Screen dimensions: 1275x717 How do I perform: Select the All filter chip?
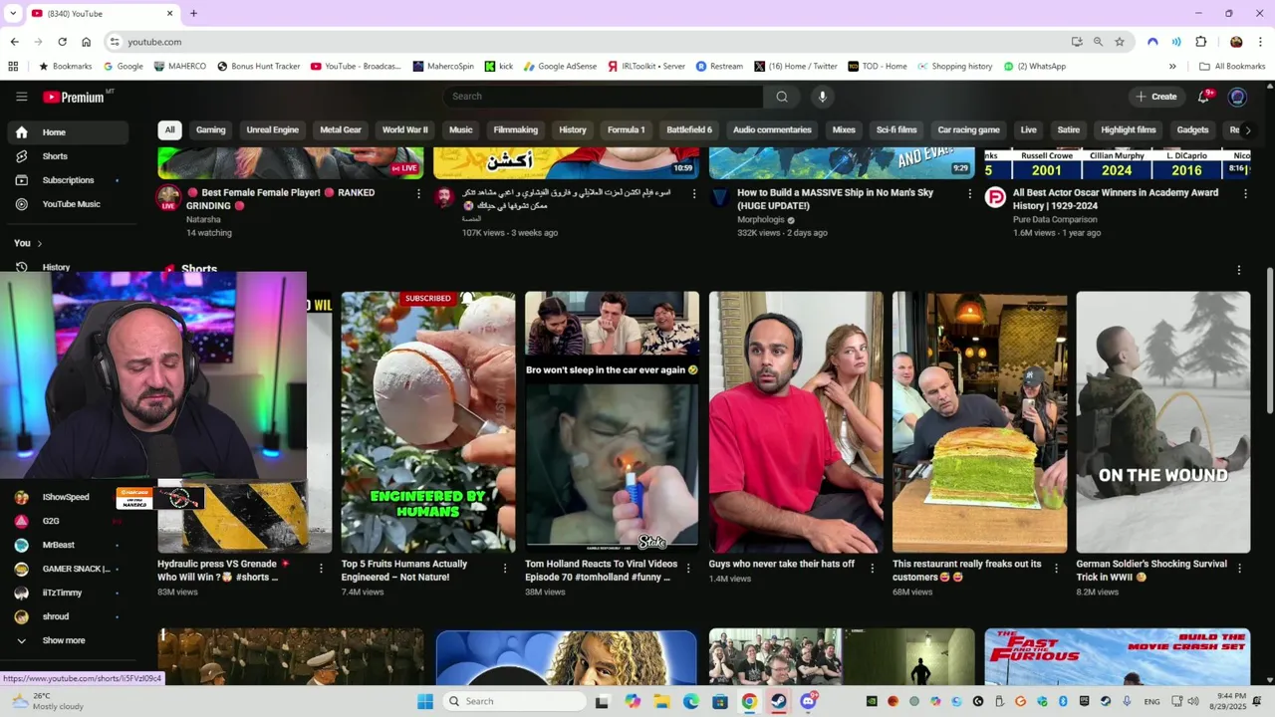169,129
